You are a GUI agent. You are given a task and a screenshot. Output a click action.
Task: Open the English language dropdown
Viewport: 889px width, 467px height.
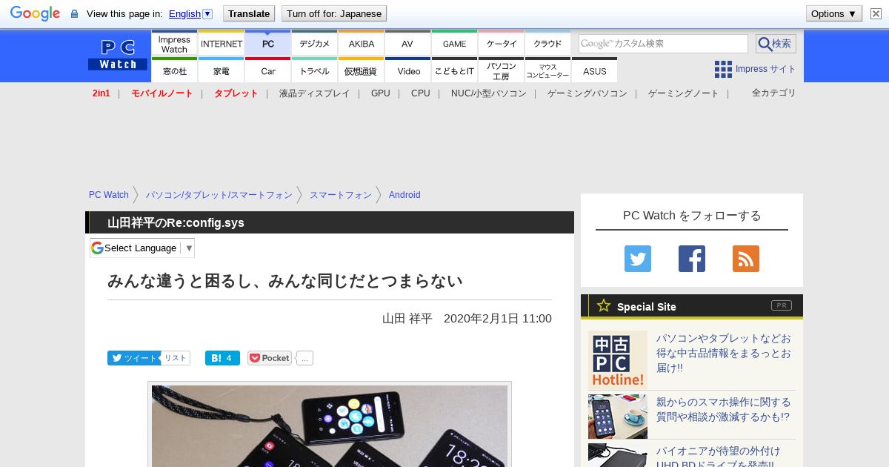click(x=191, y=13)
